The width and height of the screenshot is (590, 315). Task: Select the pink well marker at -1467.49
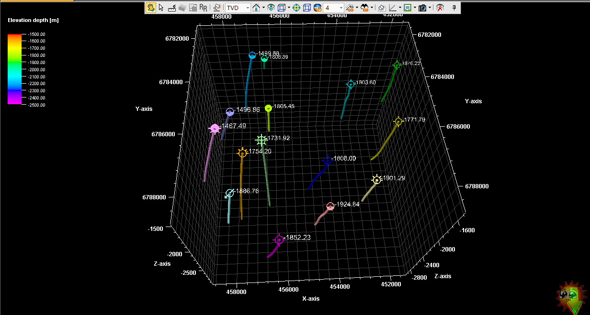(215, 128)
